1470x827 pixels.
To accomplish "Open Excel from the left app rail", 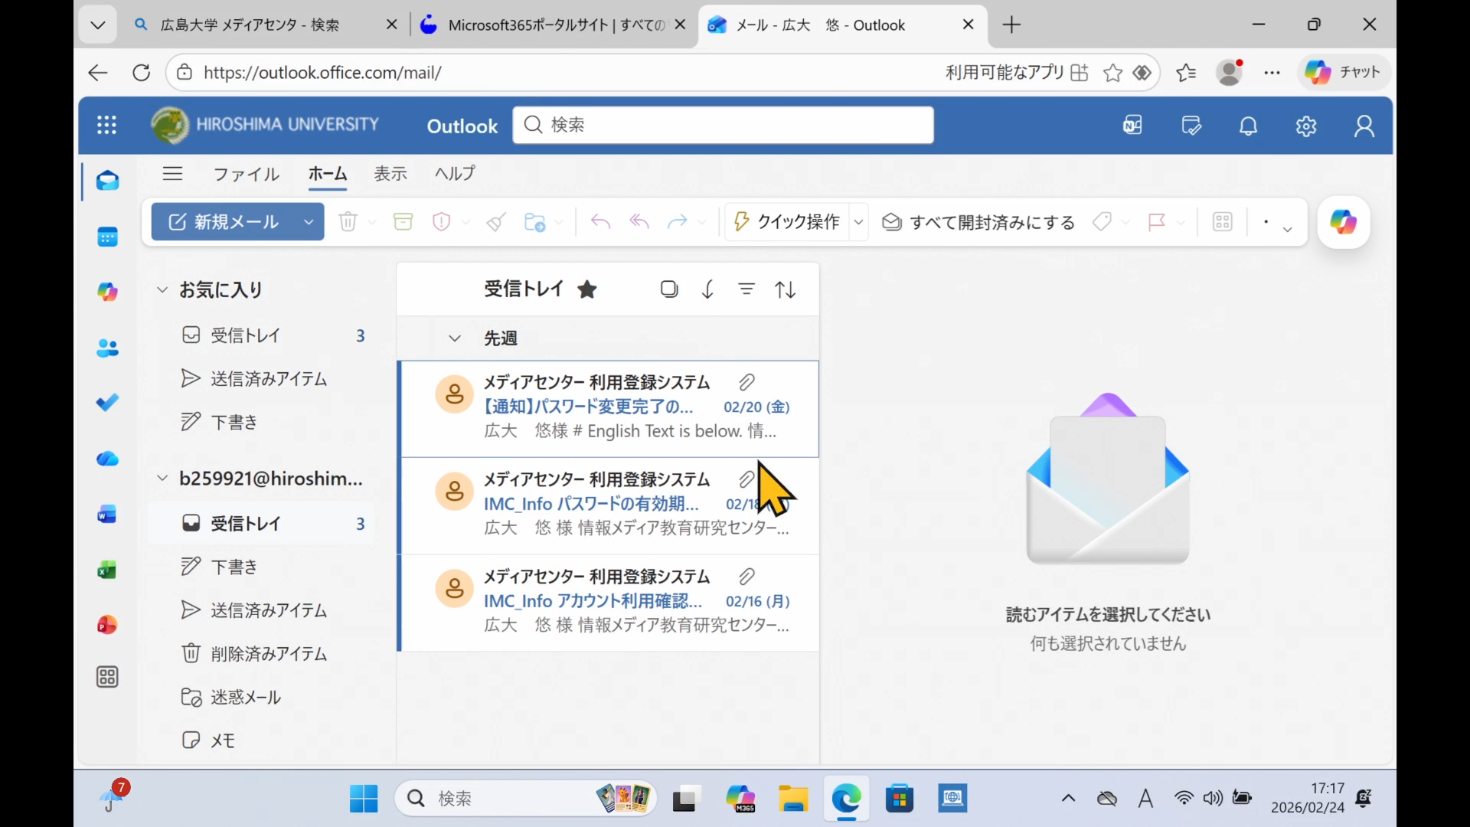I will point(108,570).
